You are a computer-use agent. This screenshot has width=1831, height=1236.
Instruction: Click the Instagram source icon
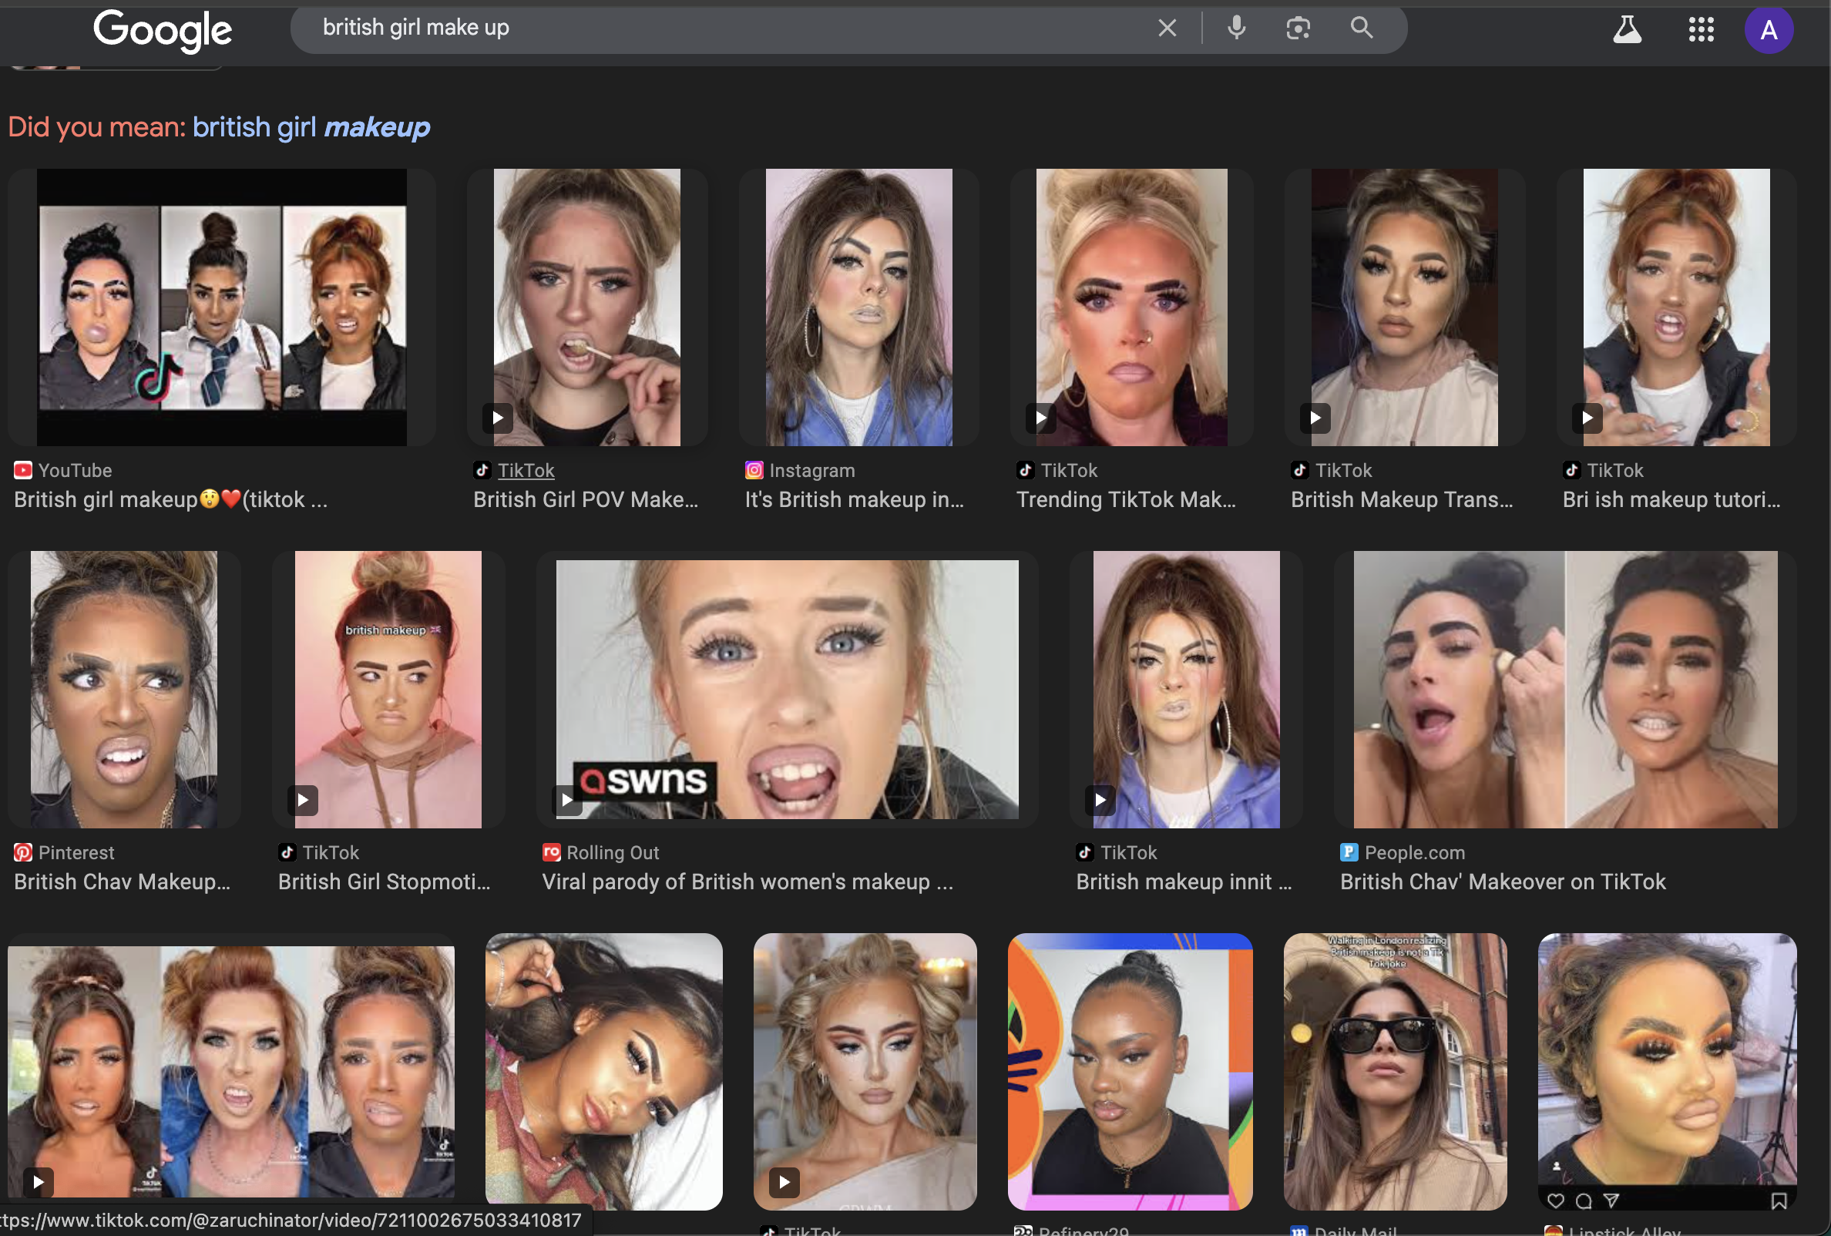click(x=754, y=470)
